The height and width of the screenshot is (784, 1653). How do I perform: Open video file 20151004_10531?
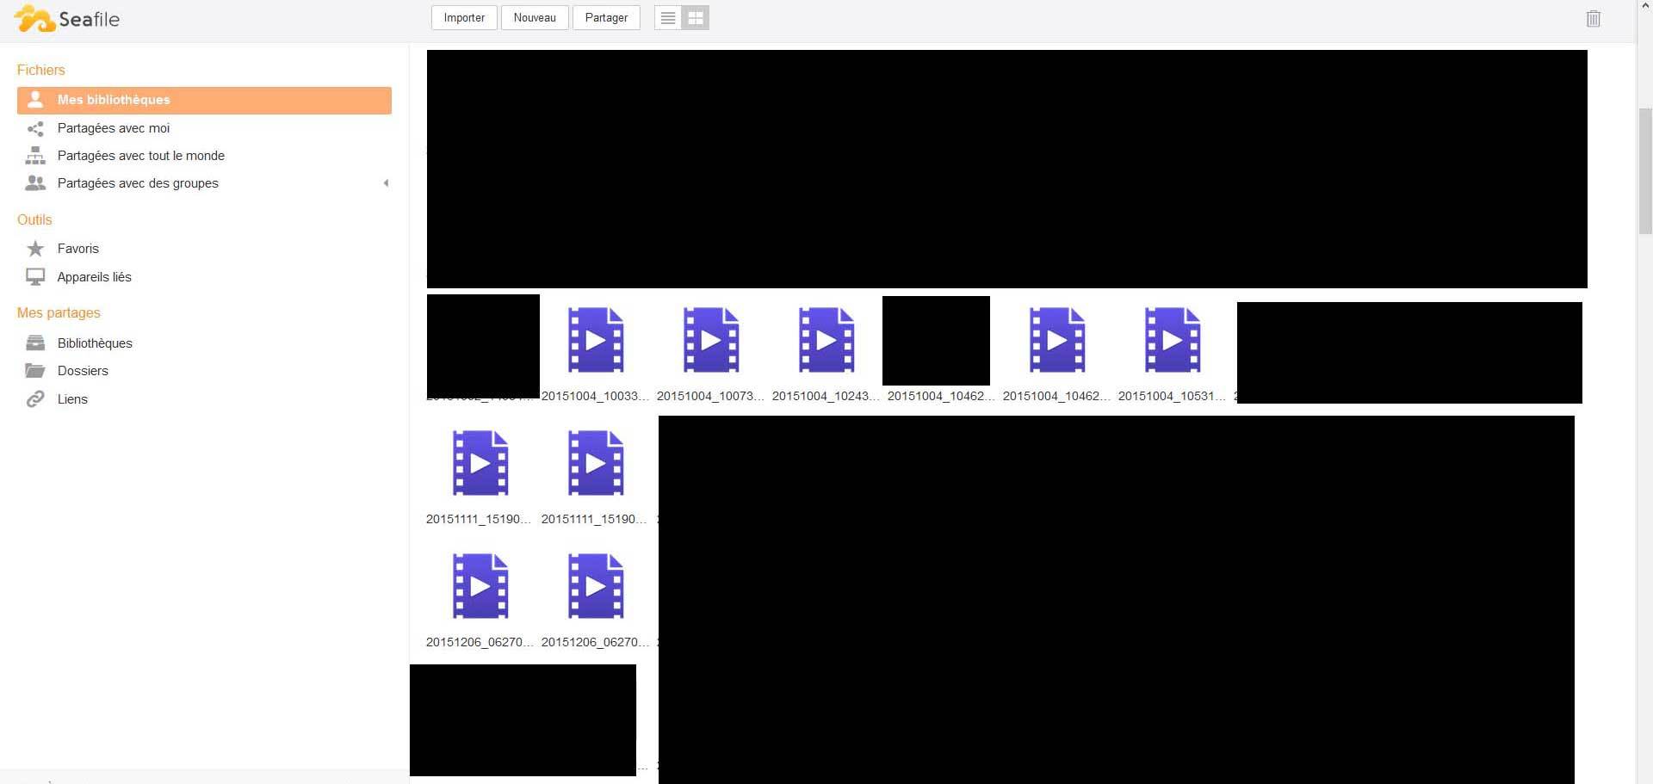1172,341
